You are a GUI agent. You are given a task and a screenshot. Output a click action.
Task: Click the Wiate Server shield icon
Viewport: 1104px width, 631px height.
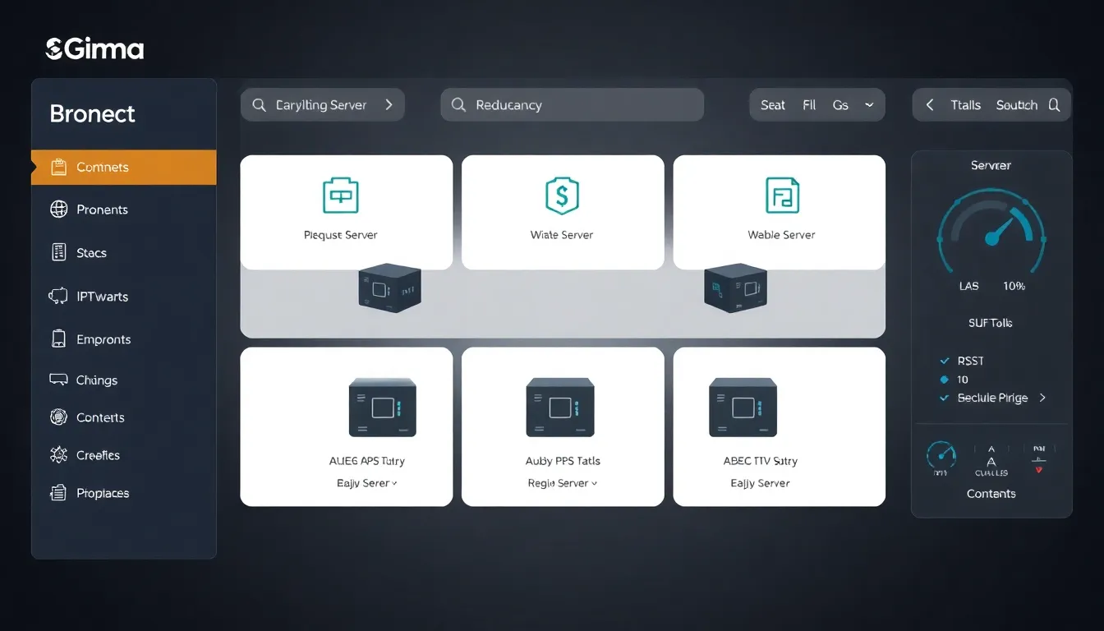562,196
